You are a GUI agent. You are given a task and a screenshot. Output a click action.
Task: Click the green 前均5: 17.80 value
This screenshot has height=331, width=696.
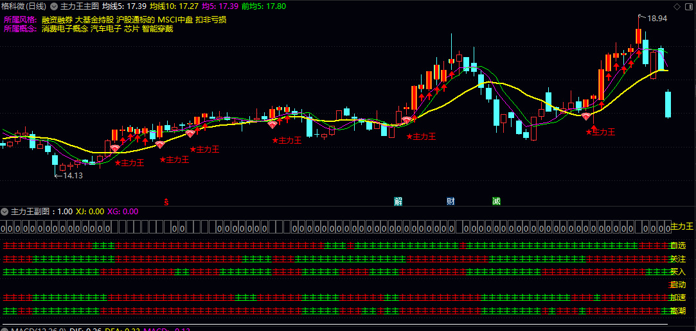point(264,6)
